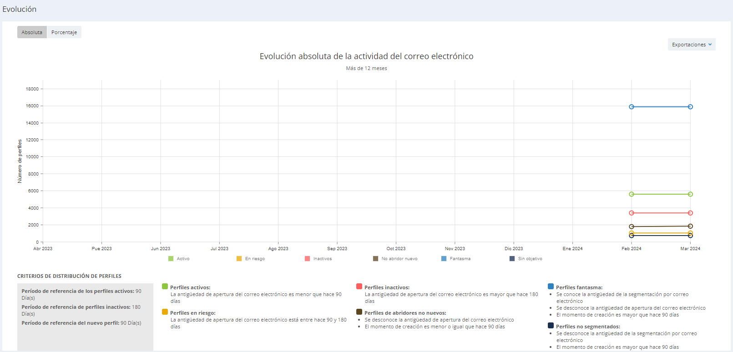733x352 pixels.
Task: Toggle the No abridor nuevo legend series
Action: (x=395, y=259)
